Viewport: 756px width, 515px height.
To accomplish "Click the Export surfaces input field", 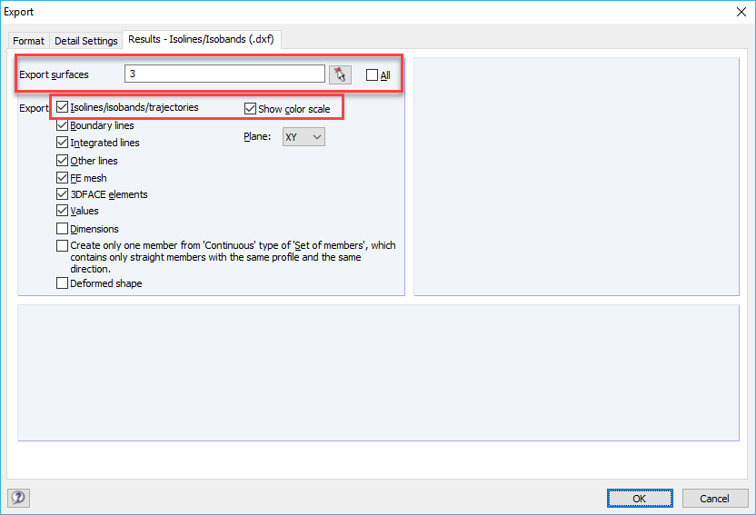I will click(x=224, y=74).
